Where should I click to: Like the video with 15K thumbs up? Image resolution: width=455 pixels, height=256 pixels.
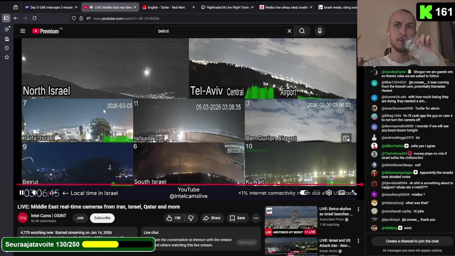(x=174, y=218)
